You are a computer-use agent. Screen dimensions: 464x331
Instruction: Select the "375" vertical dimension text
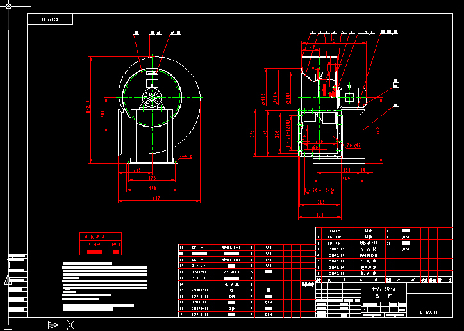(252, 134)
